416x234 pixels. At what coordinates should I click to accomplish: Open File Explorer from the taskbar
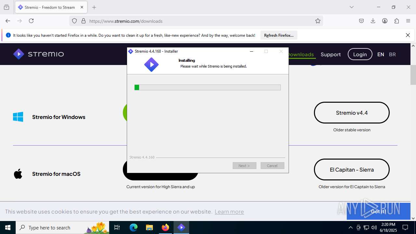coord(149,227)
